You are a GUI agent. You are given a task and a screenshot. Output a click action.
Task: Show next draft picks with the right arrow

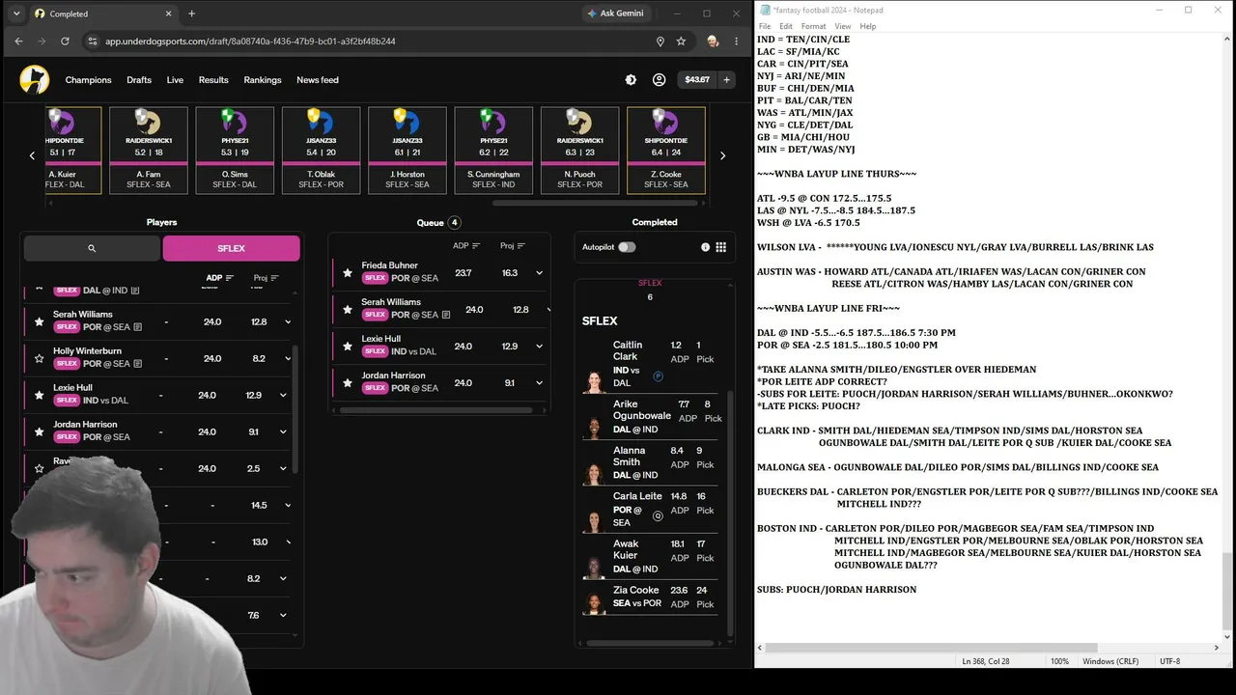[x=722, y=155]
